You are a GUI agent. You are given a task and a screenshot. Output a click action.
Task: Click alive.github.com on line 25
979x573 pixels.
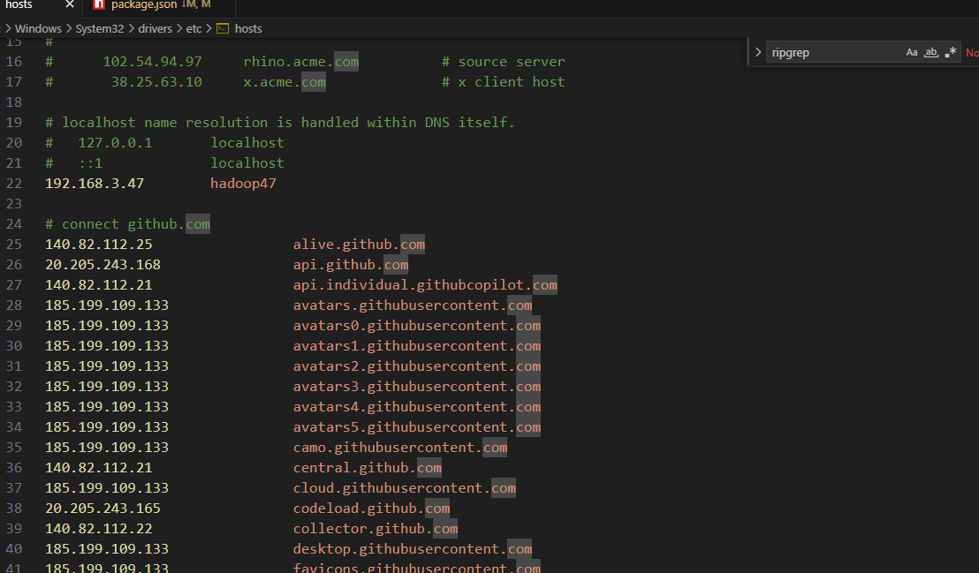359,244
